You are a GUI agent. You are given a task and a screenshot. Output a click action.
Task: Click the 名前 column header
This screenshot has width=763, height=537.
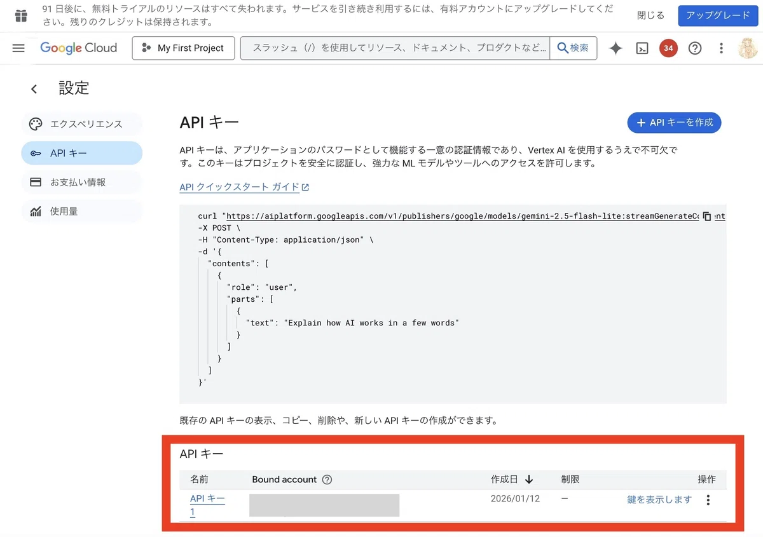(199, 479)
